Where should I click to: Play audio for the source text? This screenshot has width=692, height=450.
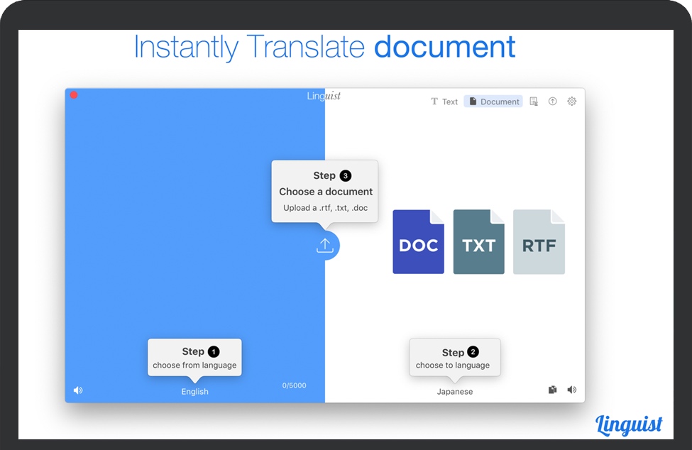(78, 390)
